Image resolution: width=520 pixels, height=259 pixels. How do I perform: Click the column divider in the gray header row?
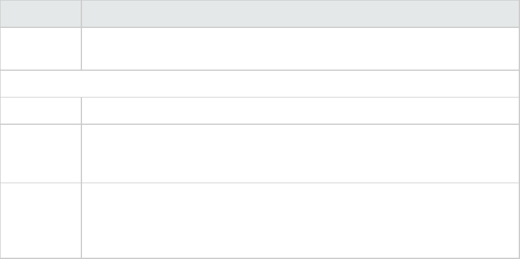(81, 13)
